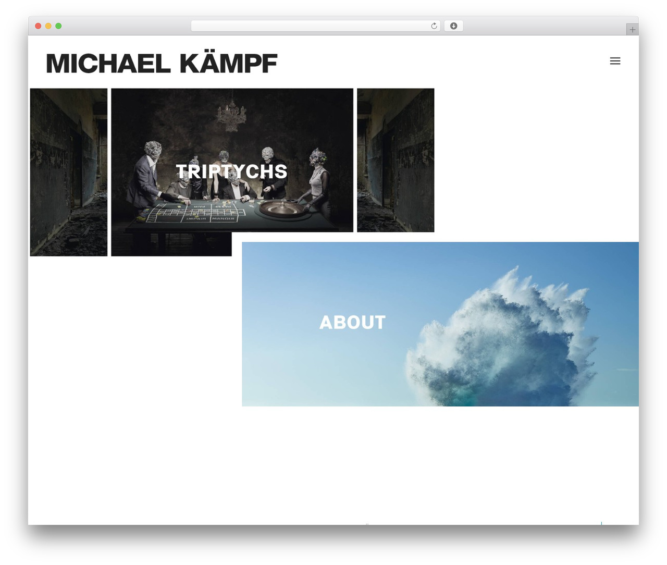Click the download arrow button in the browser toolbar

[453, 26]
